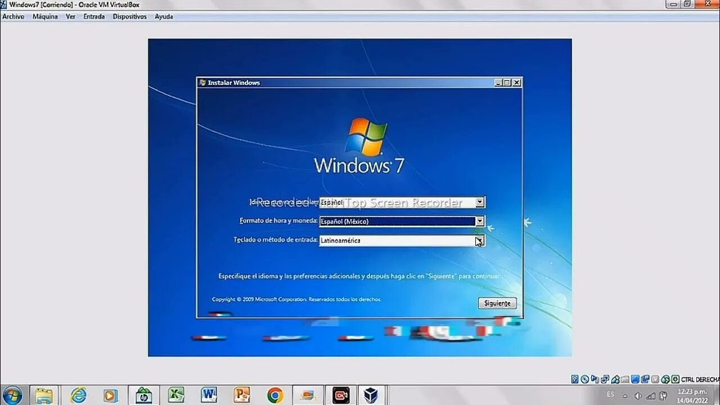Click the optical disk status icon
This screenshot has height=405, width=720.
[584, 379]
